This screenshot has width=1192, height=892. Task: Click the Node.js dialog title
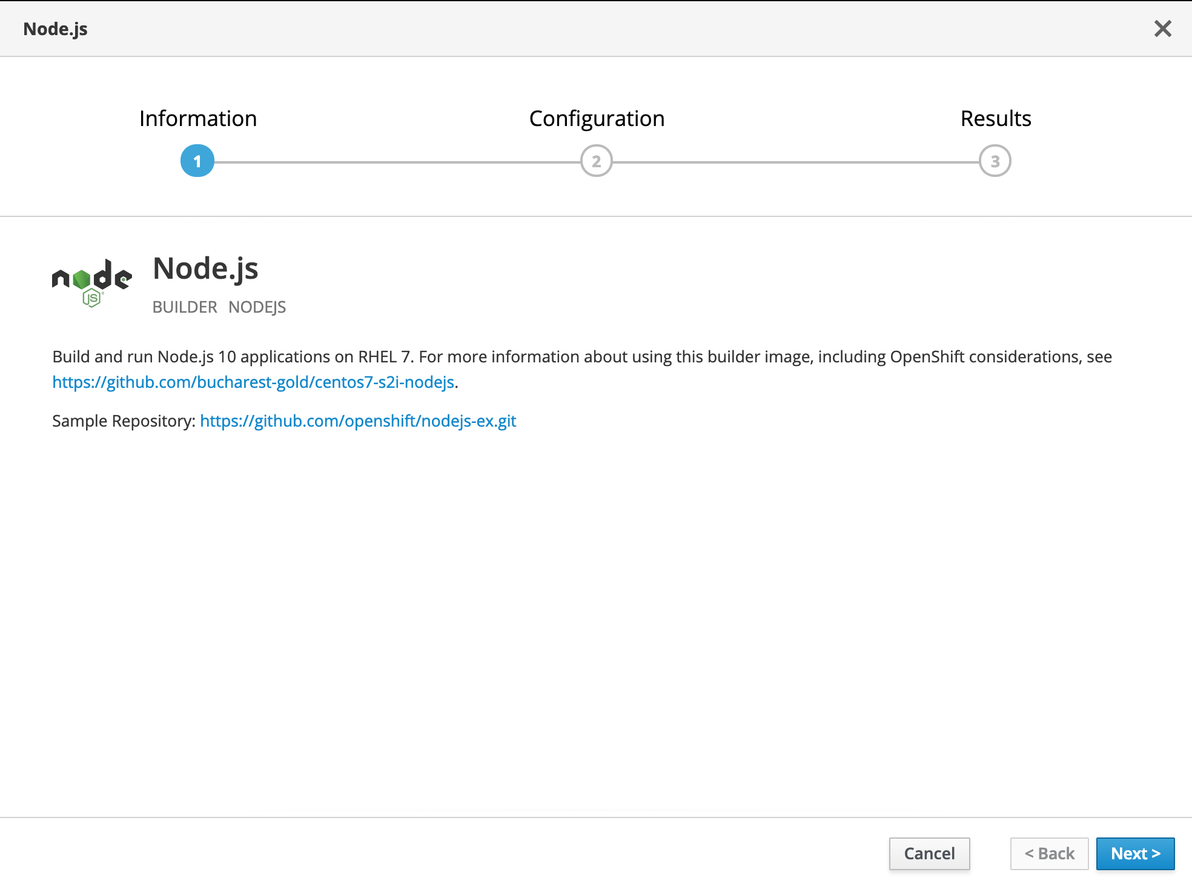coord(55,29)
